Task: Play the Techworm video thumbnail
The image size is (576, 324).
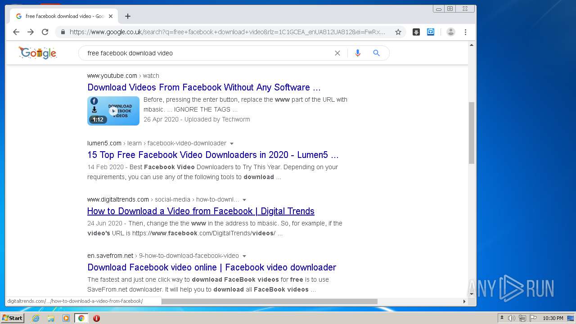Action: point(113,111)
